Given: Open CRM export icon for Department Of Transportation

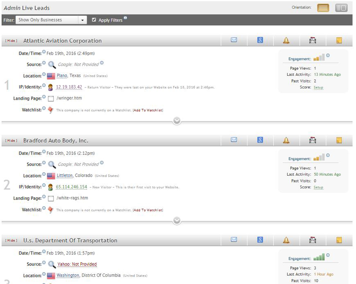Looking at the screenshot, I should click(x=312, y=240).
